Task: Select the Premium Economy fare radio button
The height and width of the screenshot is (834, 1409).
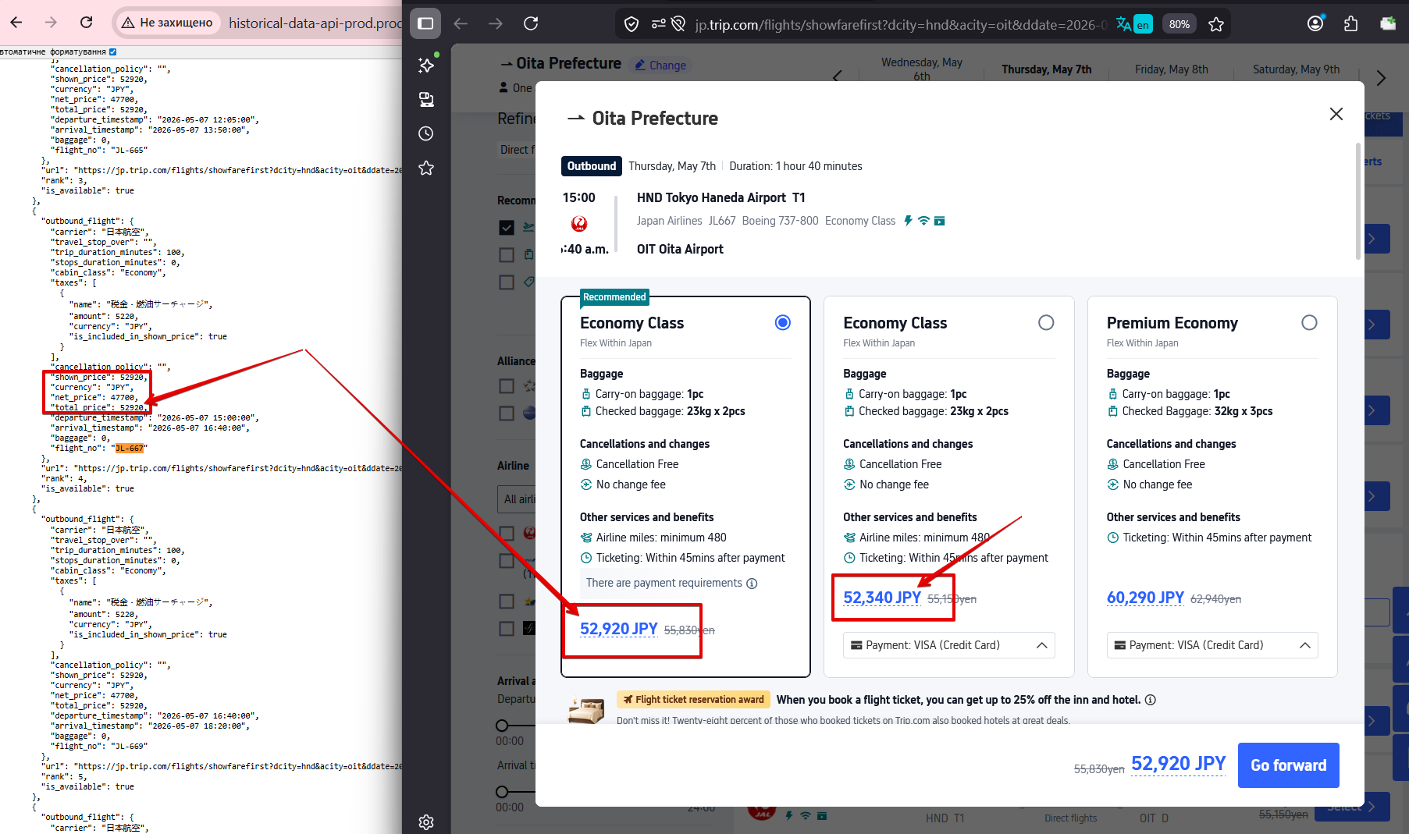Action: point(1309,323)
